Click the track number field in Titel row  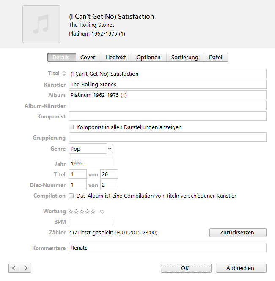click(78, 174)
